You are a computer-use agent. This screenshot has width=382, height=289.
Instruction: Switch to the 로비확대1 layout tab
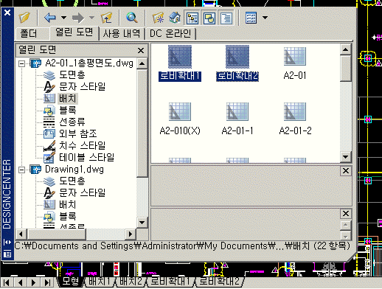[170, 282]
